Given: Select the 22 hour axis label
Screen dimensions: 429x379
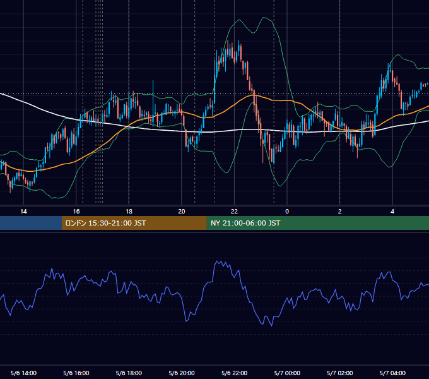Looking at the screenshot, I should (234, 212).
